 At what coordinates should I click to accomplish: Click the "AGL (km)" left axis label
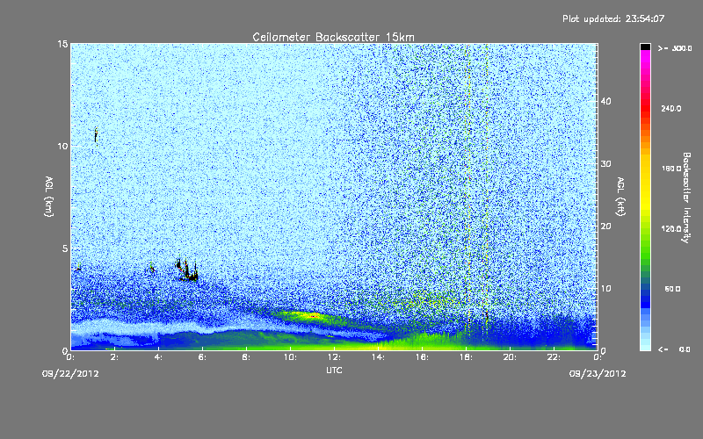(x=49, y=197)
